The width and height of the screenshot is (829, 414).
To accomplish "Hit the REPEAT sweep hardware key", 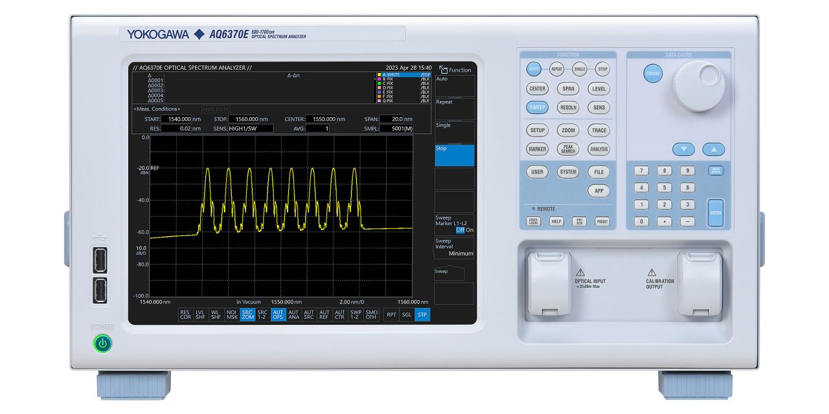I will 556,69.
